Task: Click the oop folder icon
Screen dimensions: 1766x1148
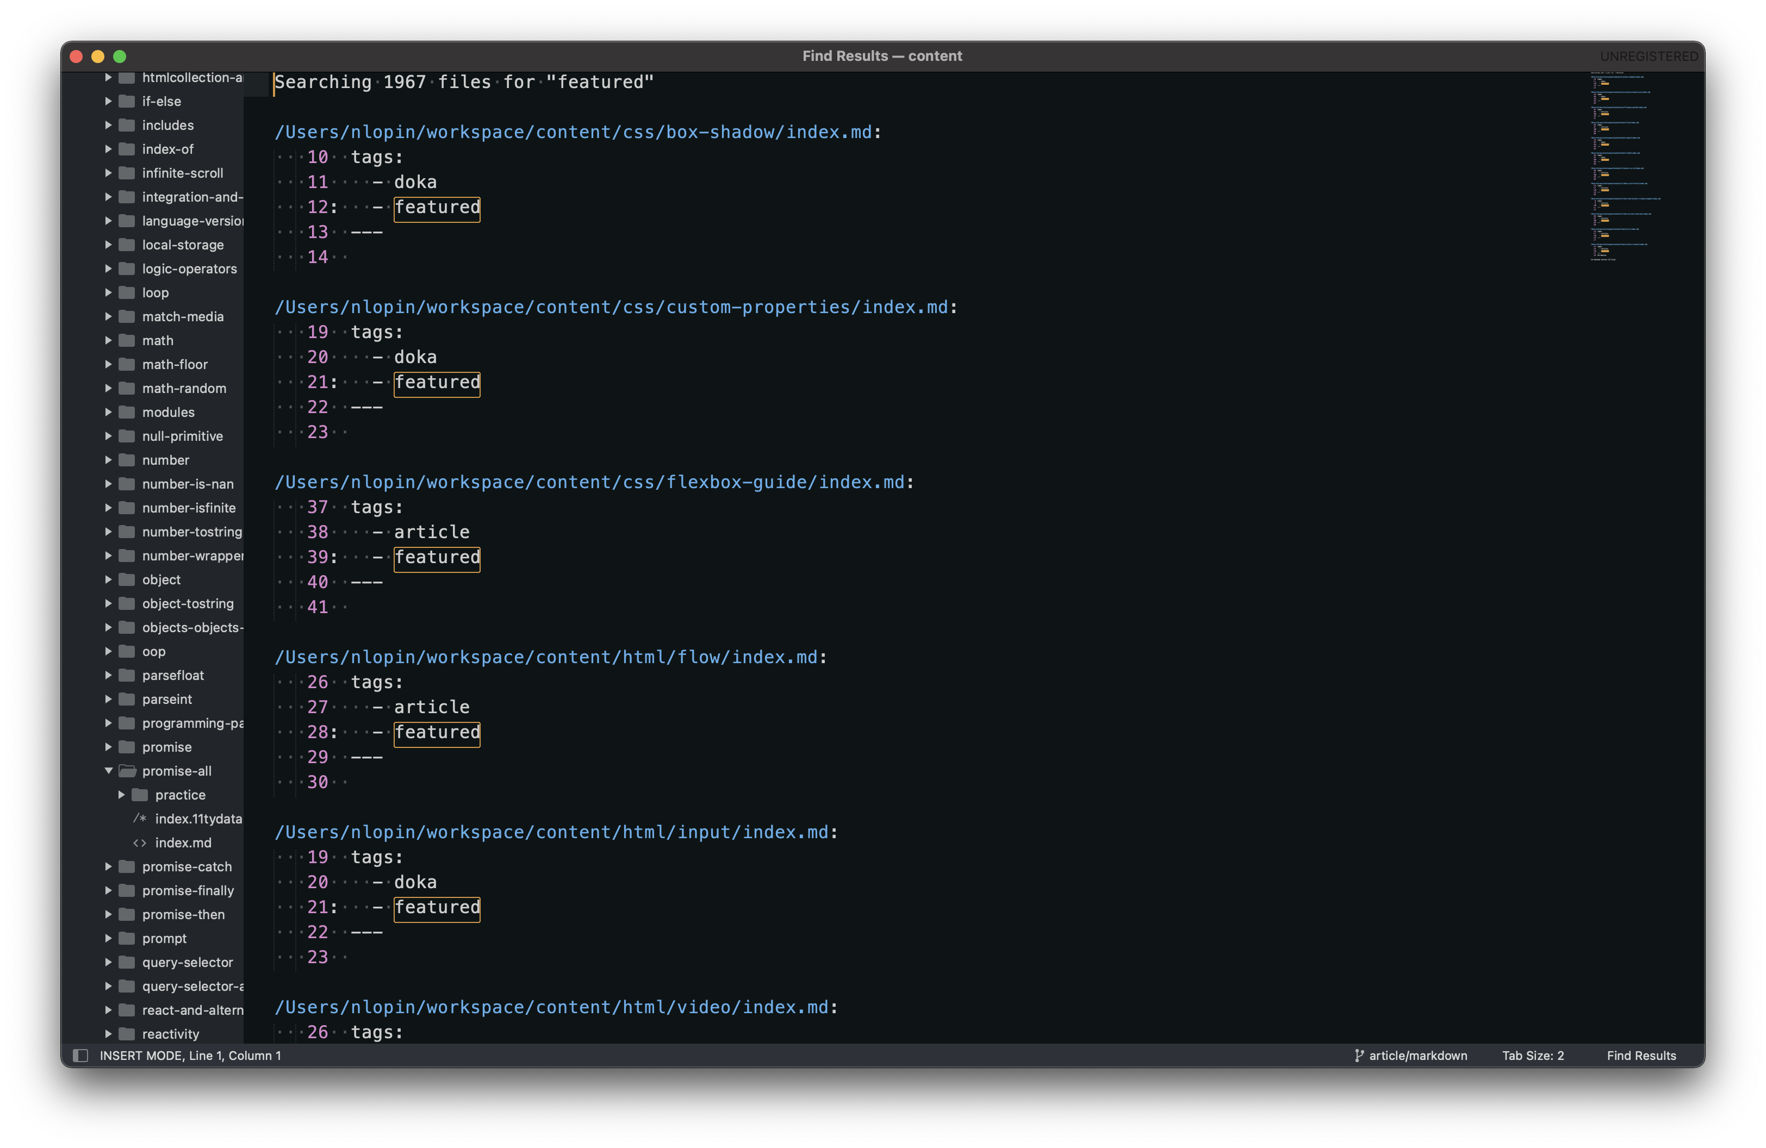Action: coord(128,651)
